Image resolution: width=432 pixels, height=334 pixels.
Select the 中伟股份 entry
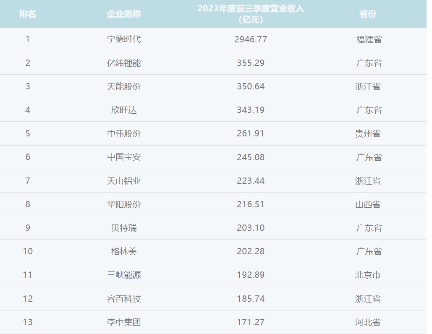pos(124,133)
